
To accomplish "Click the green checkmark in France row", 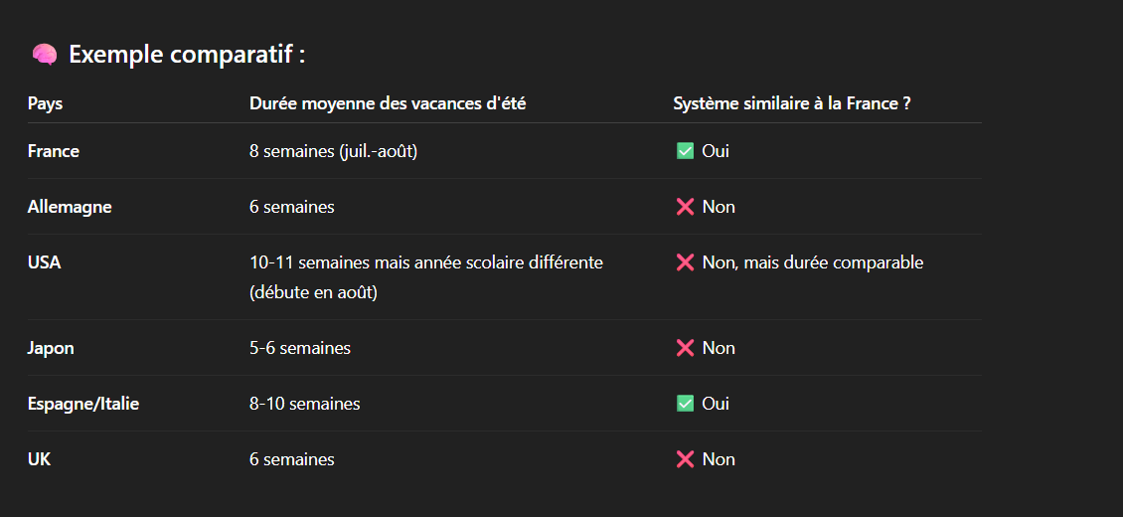I will coord(685,151).
